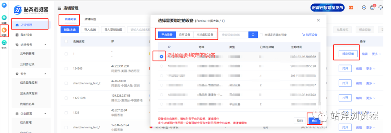The width and height of the screenshot is (391, 133).
Task: Click the device list vertical scrollbar in dialog
Action: 319,79
